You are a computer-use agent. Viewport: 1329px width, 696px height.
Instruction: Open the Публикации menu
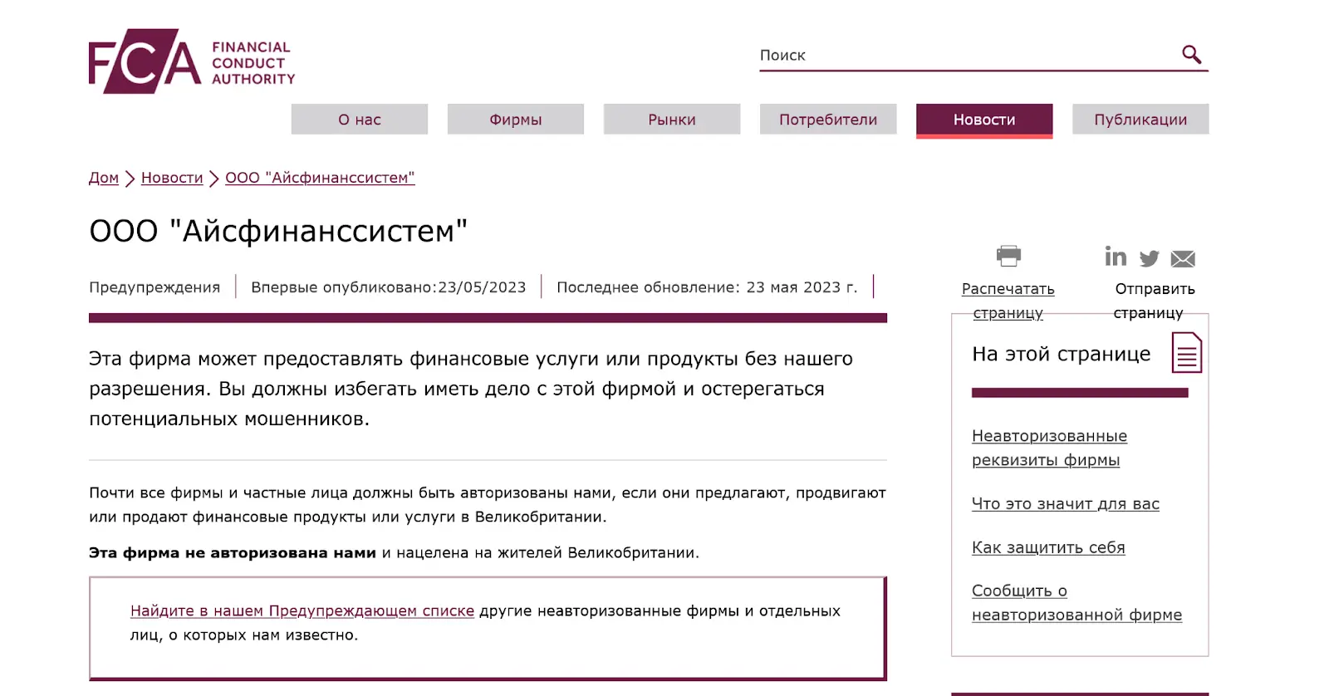point(1140,119)
